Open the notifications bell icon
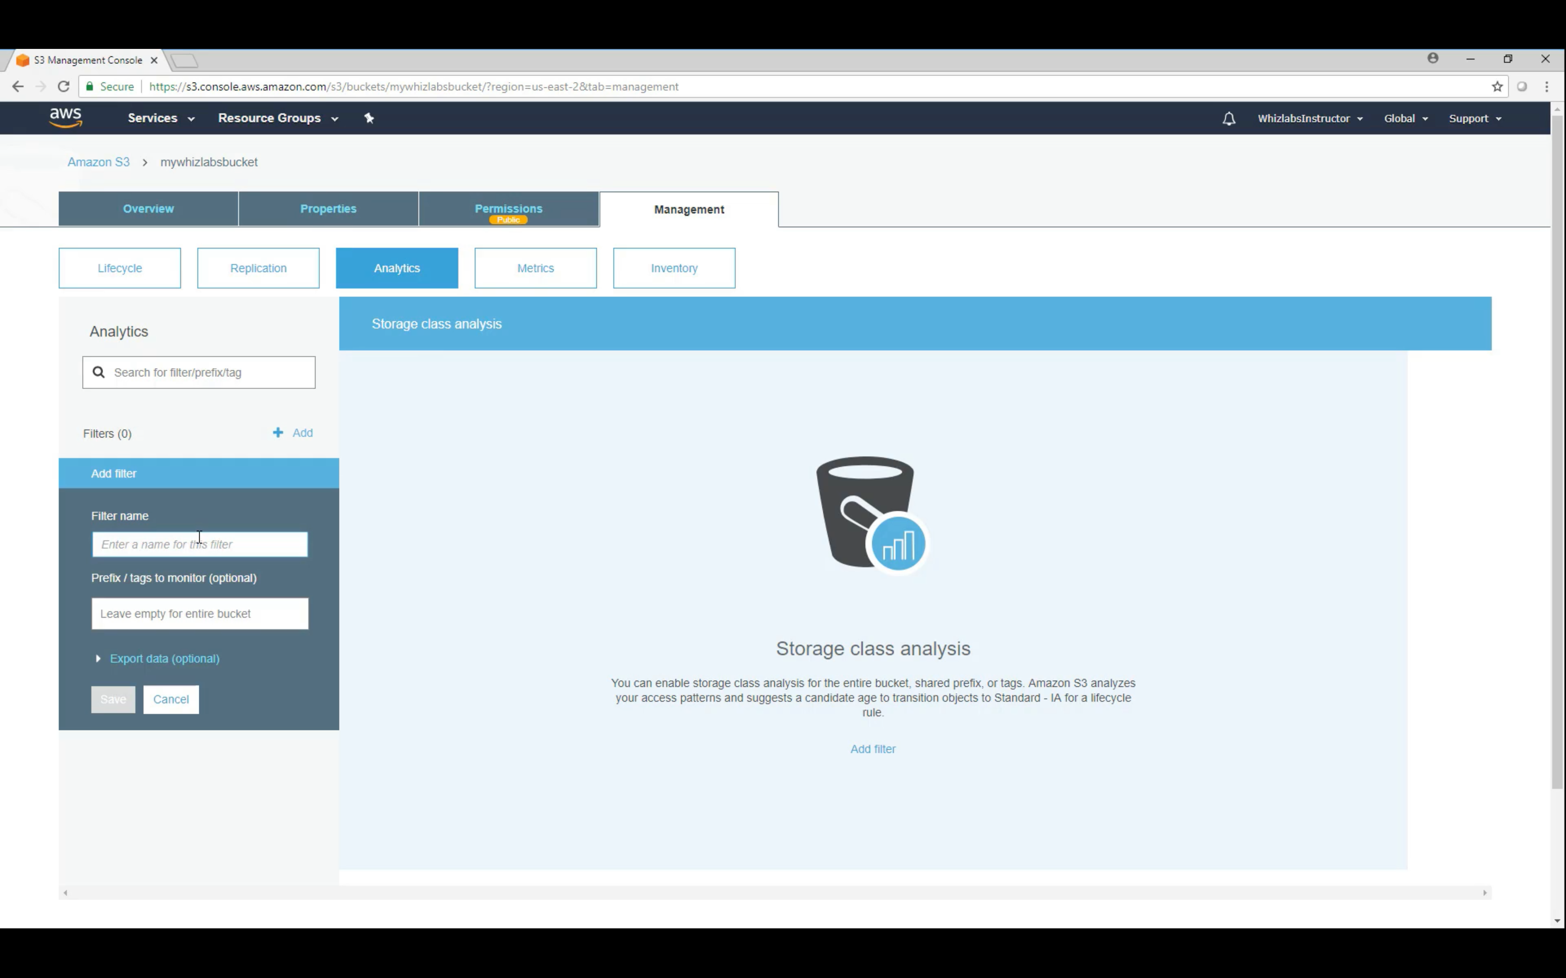Image resolution: width=1566 pixels, height=978 pixels. tap(1228, 118)
